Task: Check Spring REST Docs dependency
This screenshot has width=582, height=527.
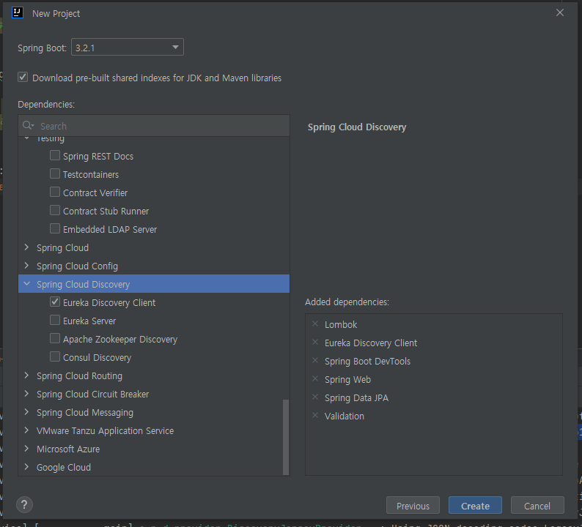Action: point(55,155)
